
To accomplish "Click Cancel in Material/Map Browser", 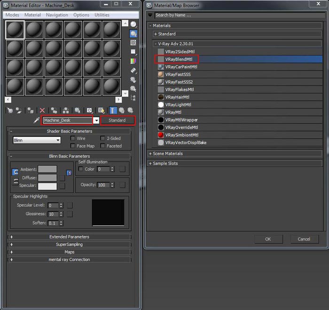I will [304, 239].
